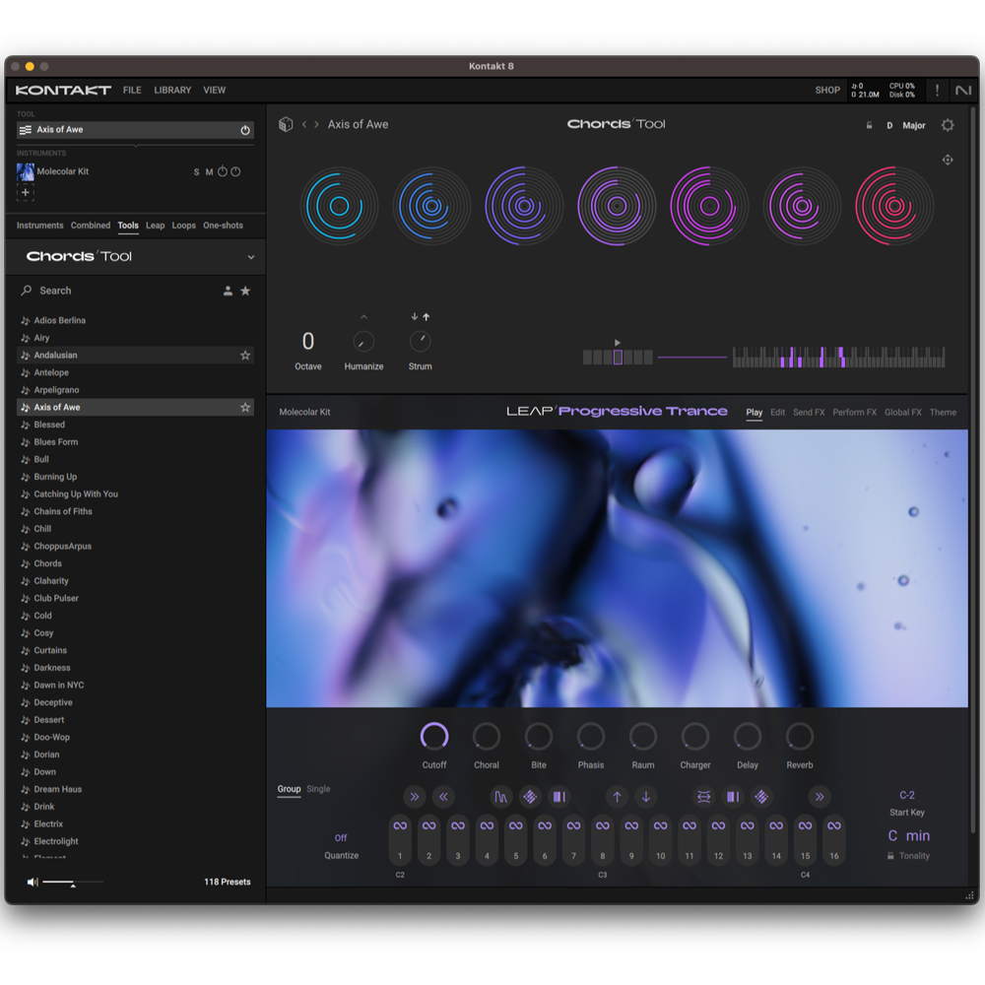The height and width of the screenshot is (985, 985).
Task: Click the upward transpose arrow icon
Action: 617,796
